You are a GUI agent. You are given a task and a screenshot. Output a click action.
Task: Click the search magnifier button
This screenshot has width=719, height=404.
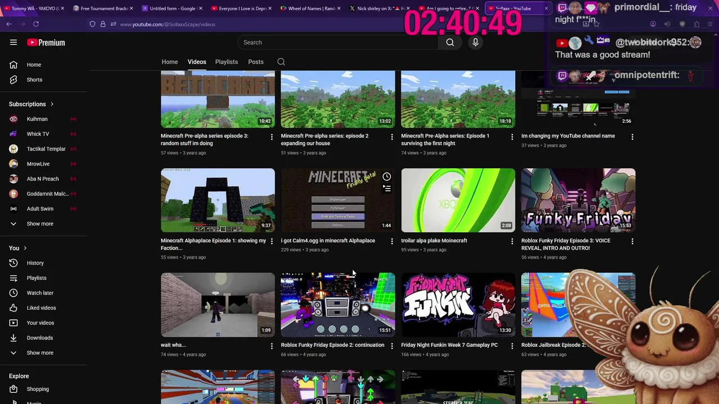coord(450,42)
